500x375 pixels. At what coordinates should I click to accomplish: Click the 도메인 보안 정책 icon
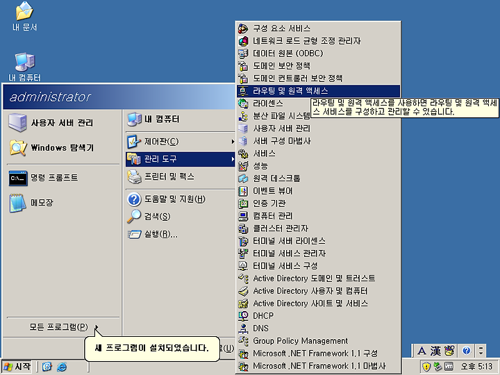[x=243, y=66]
